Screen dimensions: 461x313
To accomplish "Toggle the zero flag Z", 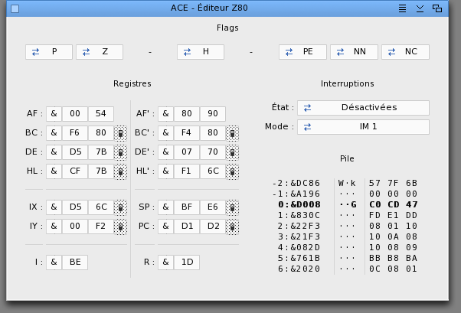I will [100, 52].
